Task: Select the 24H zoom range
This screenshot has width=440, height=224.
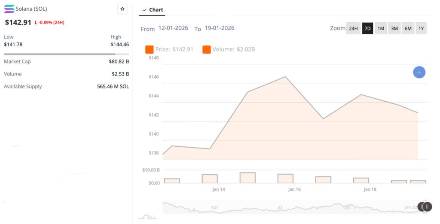Action: pyautogui.click(x=353, y=28)
